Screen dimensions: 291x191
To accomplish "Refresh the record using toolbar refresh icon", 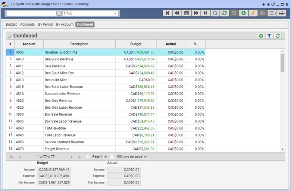I will [224, 13].
